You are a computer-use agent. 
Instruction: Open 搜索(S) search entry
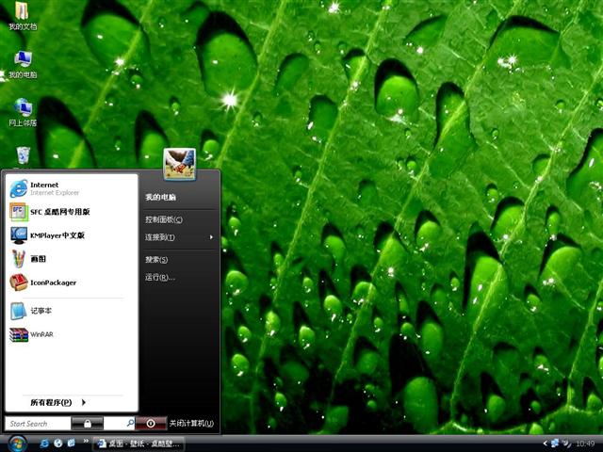click(x=156, y=260)
